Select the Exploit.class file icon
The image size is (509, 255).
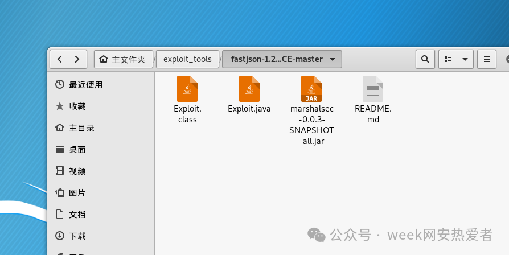point(187,89)
